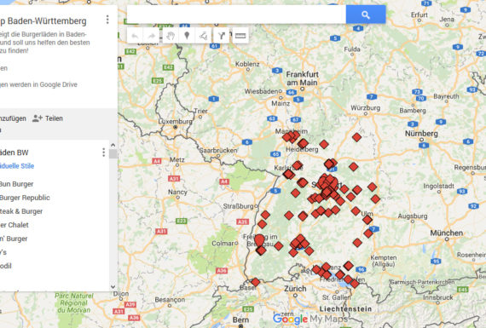Image resolution: width=486 pixels, height=328 pixels.
Task: Open map options three-dot menu beside title
Action: [x=107, y=20]
